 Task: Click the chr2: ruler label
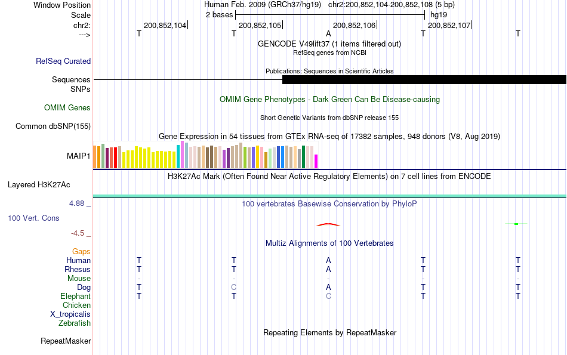tap(82, 25)
